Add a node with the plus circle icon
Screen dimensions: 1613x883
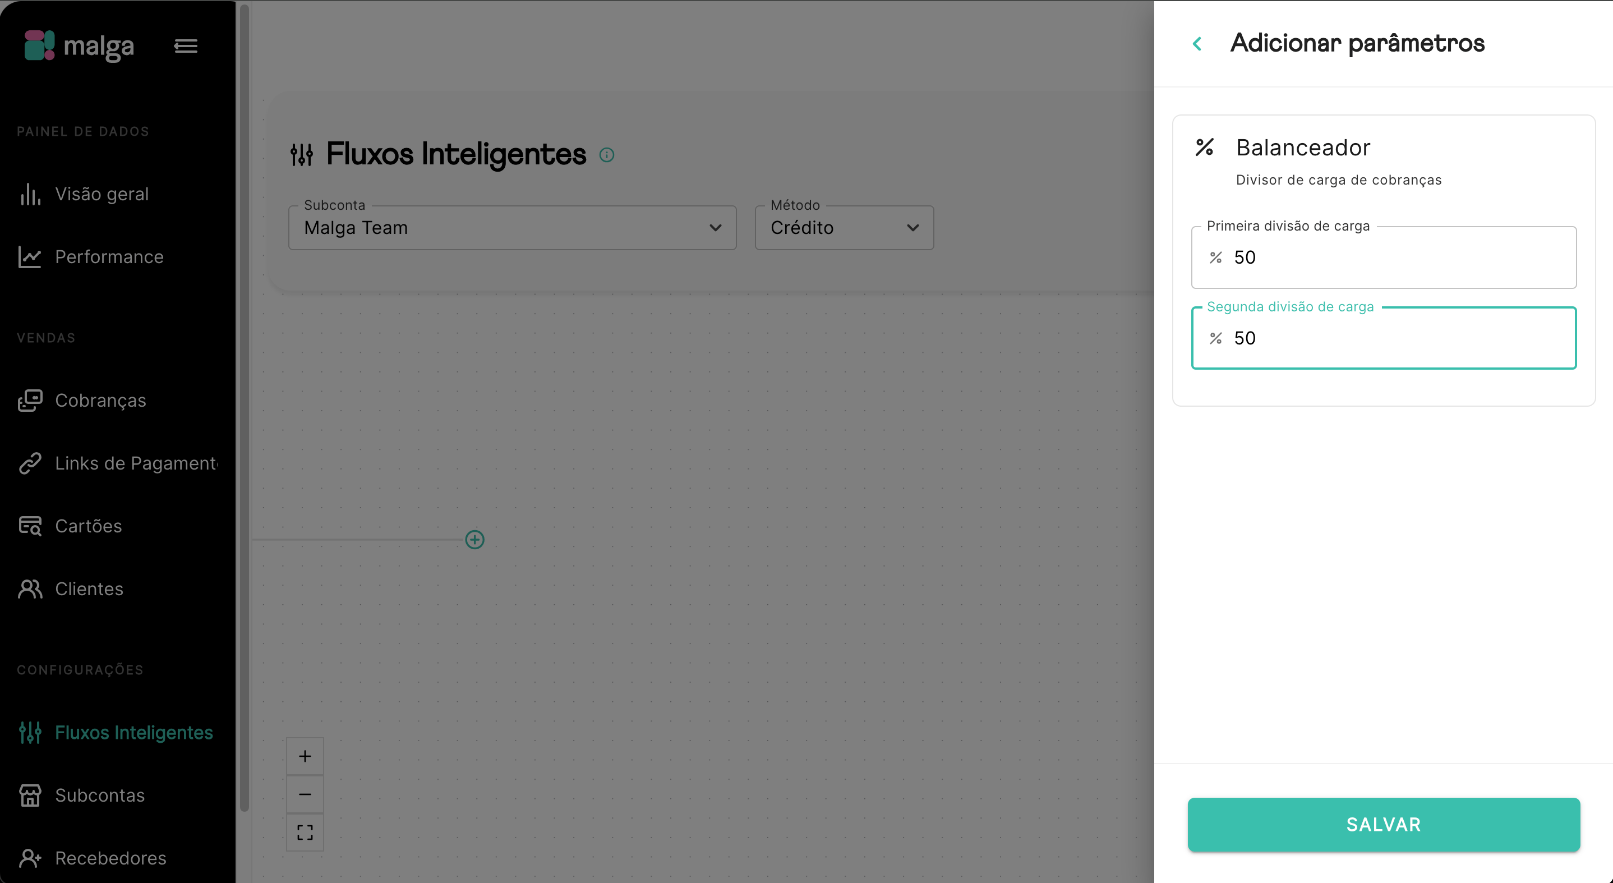474,540
